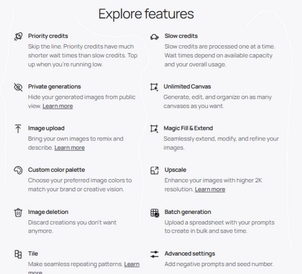Click the Advanced settings sliders icon
This screenshot has width=302, height=274.
pyautogui.click(x=154, y=254)
